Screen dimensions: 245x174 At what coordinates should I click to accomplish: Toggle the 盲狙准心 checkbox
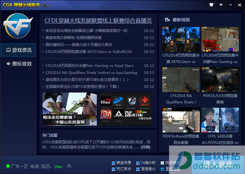(138, 169)
